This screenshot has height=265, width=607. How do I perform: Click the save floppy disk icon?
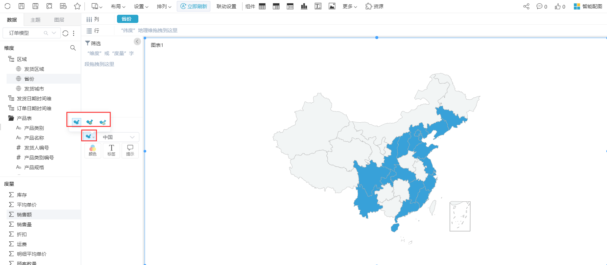pos(21,6)
